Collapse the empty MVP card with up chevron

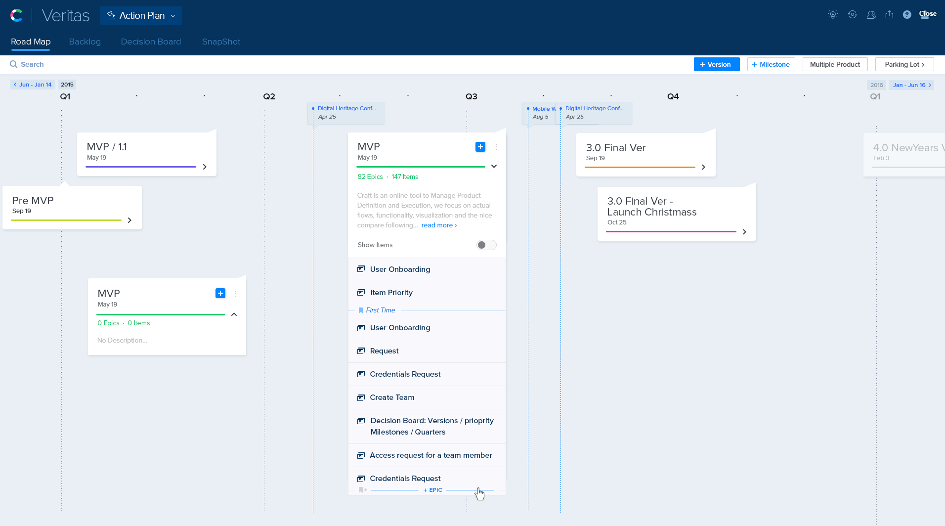pos(234,314)
